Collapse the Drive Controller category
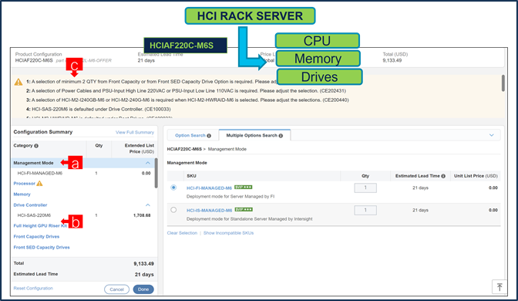This screenshot has width=518, height=301. click(148, 205)
